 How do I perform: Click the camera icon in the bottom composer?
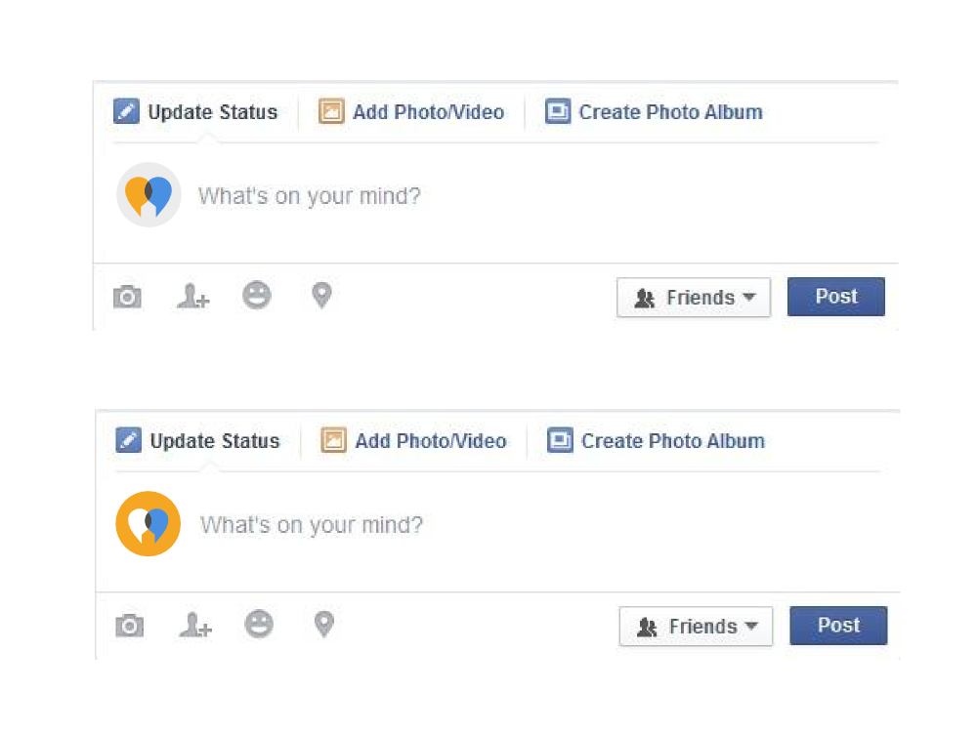pyautogui.click(x=130, y=625)
